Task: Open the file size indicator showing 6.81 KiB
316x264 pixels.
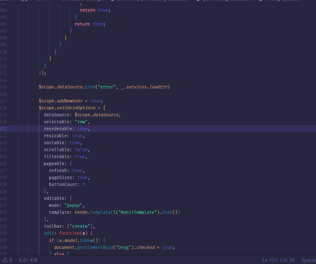Action: pos(28,260)
